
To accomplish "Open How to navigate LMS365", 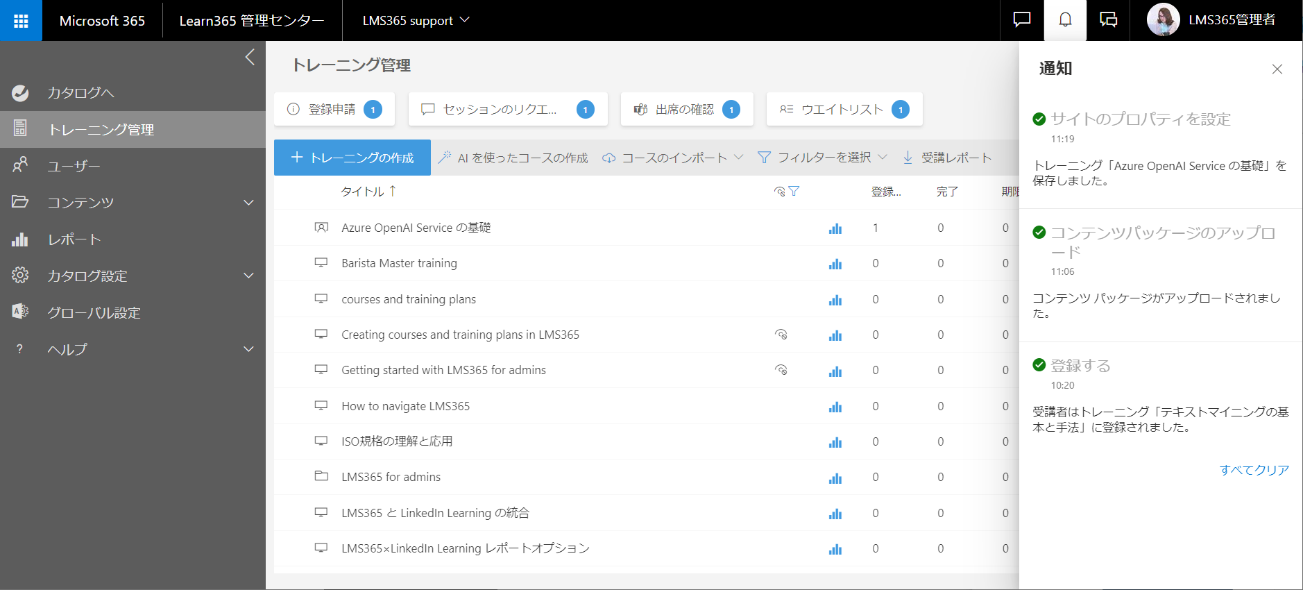I will [406, 406].
